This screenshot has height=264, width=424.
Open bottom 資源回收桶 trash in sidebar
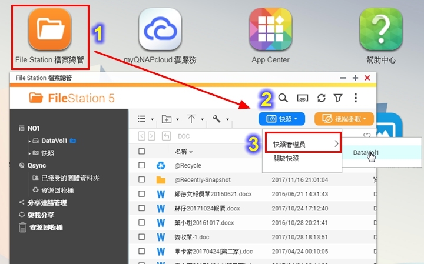pos(46,228)
